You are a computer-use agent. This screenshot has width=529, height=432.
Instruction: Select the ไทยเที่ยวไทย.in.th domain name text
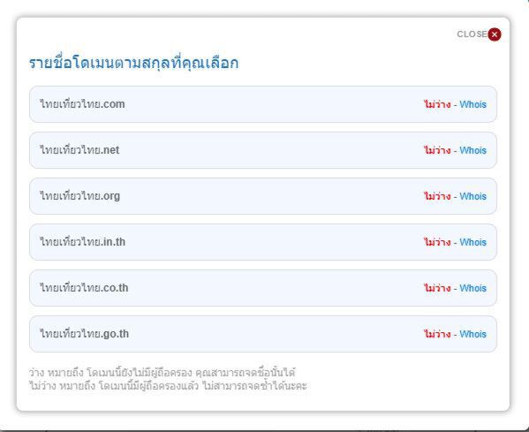click(83, 242)
